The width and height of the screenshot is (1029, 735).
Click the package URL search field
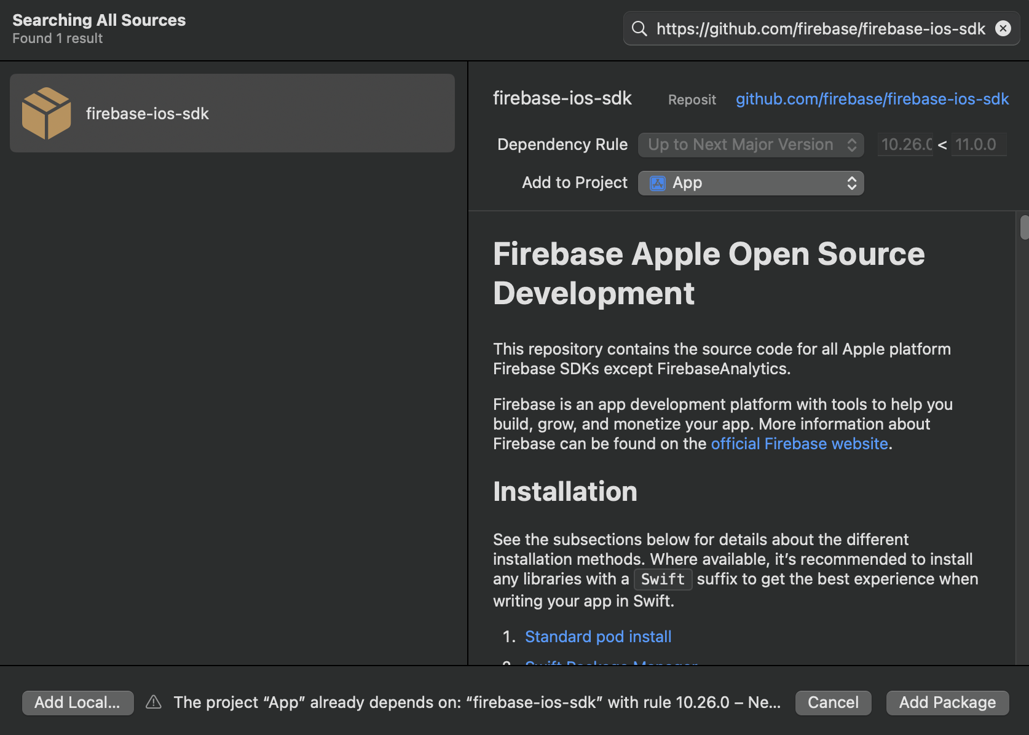pos(820,29)
